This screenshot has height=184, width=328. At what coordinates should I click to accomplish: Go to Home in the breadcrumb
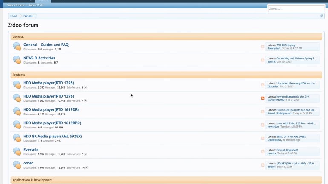[14, 16]
